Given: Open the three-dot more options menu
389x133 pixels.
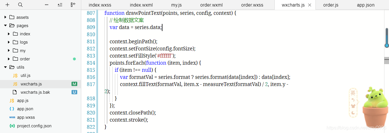Looking at the screenshot, I should (x=47, y=5).
